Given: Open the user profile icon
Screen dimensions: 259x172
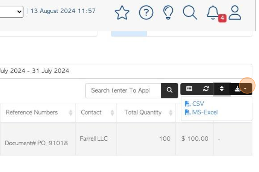Looking at the screenshot, I should tap(235, 13).
